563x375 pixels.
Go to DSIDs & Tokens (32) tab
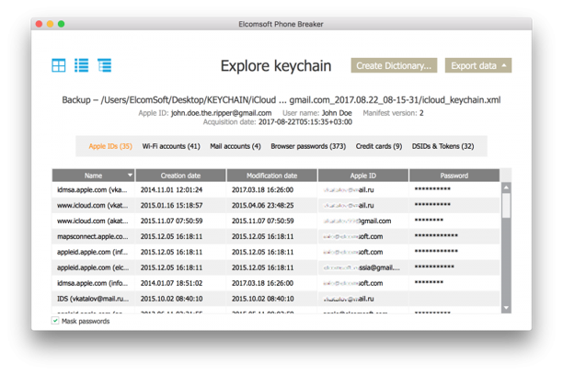click(x=442, y=146)
